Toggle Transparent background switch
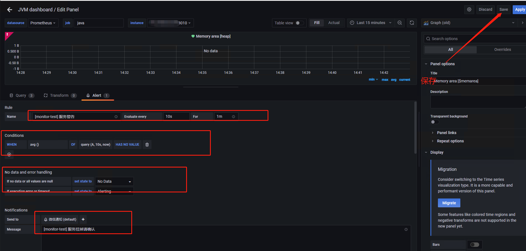The height and width of the screenshot is (251, 526). coord(435,122)
